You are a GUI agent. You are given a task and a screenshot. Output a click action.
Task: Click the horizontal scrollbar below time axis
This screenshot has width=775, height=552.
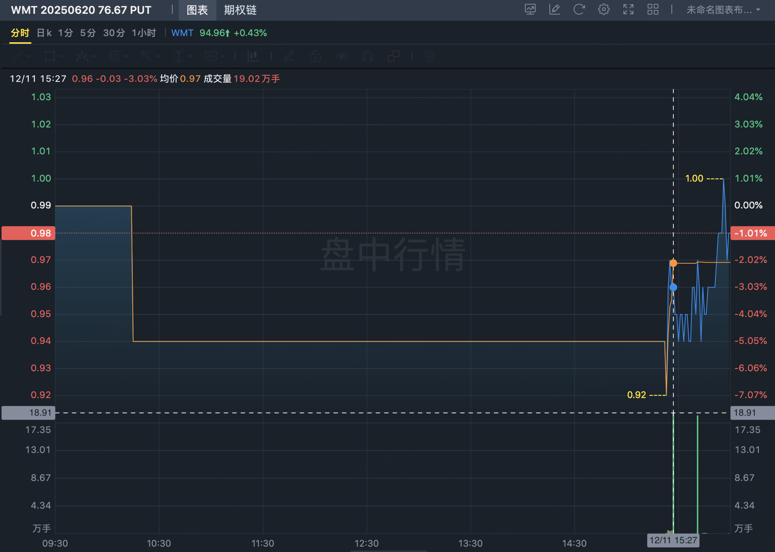click(389, 550)
